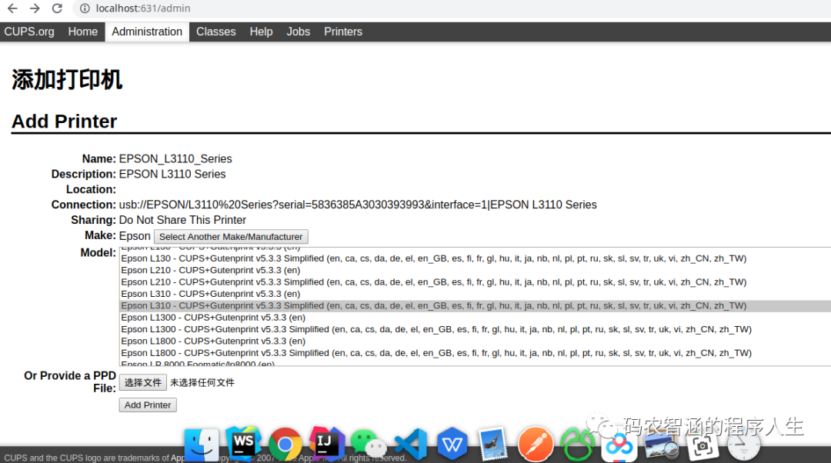The image size is (831, 463).
Task: Click the usb://EPSON connection URI text
Action: pos(358,205)
